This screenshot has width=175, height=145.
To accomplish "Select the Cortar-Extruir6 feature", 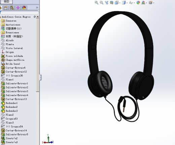I will (x=15, y=68).
